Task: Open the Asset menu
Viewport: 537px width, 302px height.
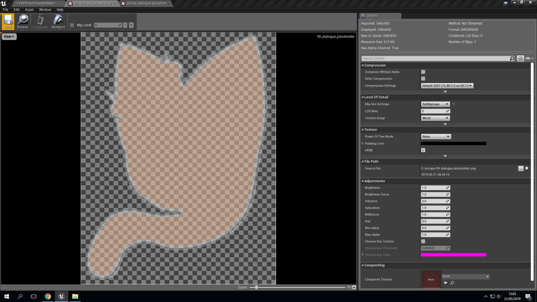Action: pyautogui.click(x=29, y=9)
